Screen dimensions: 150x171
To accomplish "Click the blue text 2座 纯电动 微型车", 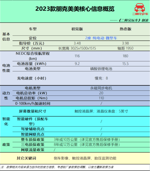I will 101,38.
